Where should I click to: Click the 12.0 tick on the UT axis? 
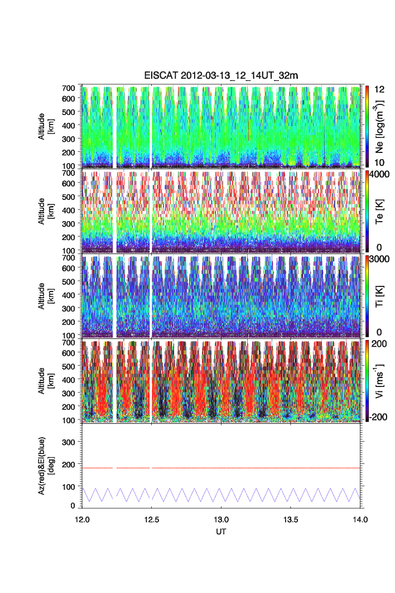[x=83, y=519]
